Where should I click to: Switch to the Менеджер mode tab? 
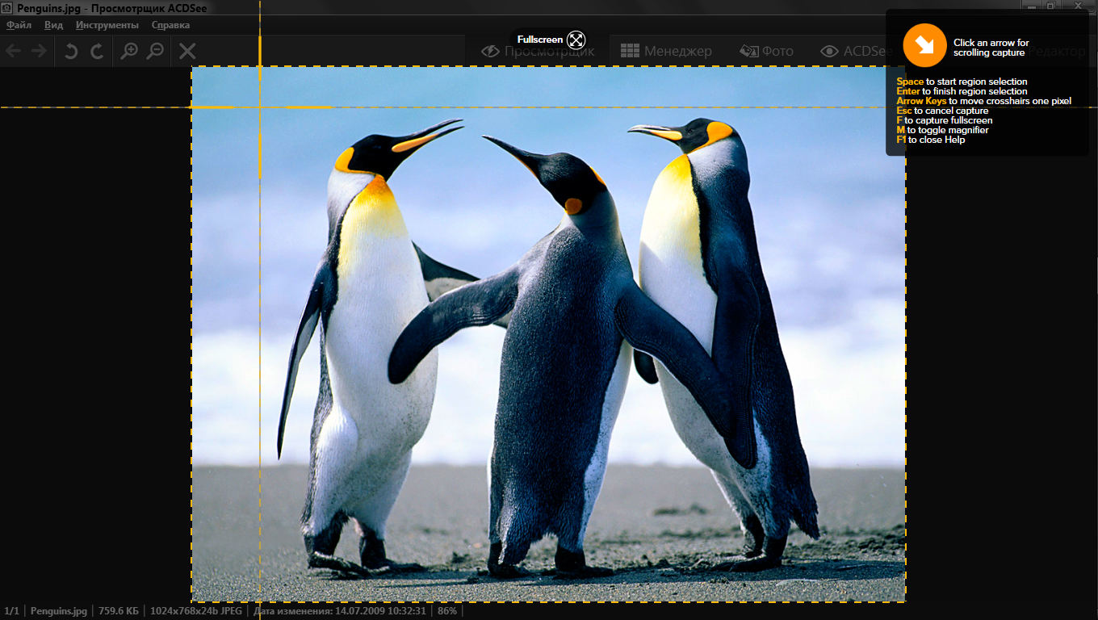click(666, 51)
